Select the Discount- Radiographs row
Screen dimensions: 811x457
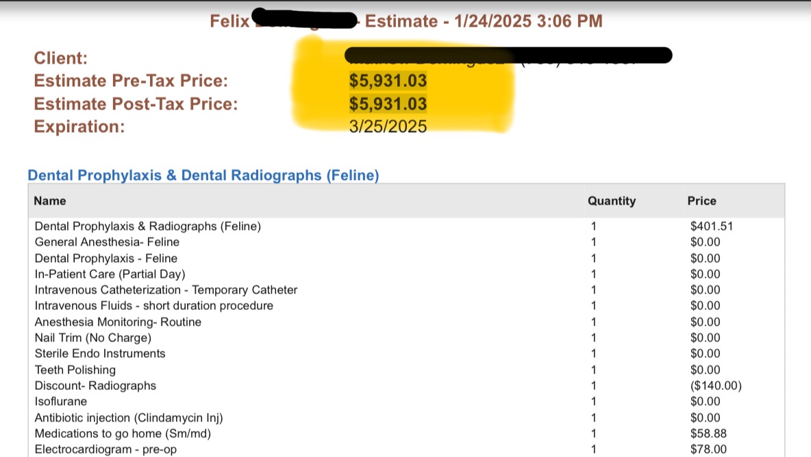[406, 386]
